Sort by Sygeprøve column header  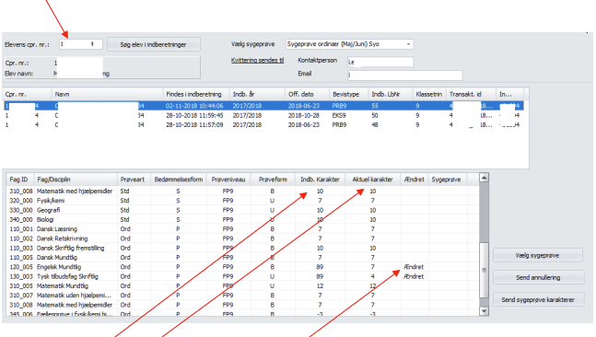(x=448, y=180)
